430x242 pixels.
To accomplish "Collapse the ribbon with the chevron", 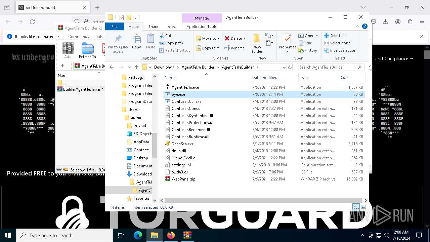I will tap(358, 26).
